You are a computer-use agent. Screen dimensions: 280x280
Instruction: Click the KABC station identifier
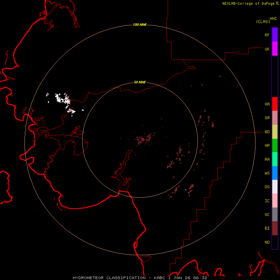(x=160, y=278)
